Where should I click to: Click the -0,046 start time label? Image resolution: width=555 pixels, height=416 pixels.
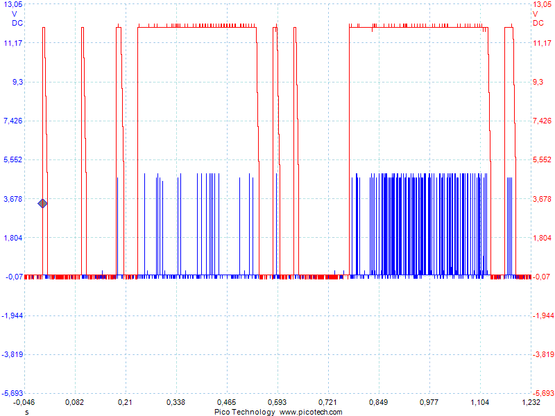[x=24, y=402]
